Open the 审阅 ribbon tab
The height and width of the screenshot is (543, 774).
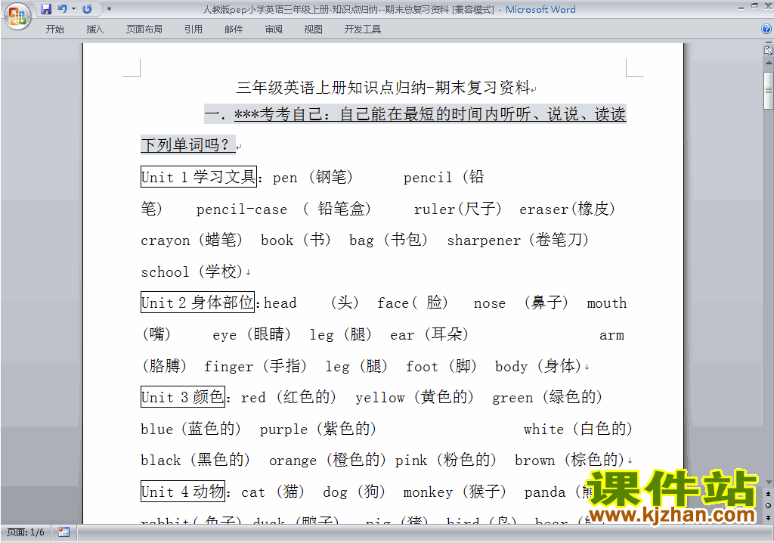tap(274, 29)
